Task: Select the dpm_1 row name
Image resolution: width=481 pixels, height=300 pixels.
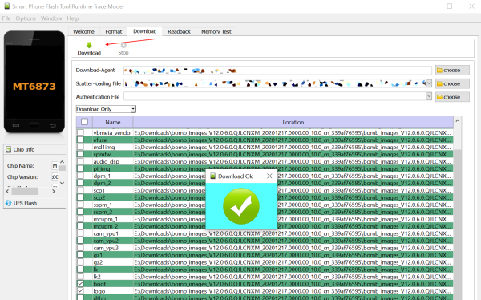Action: 102,176
